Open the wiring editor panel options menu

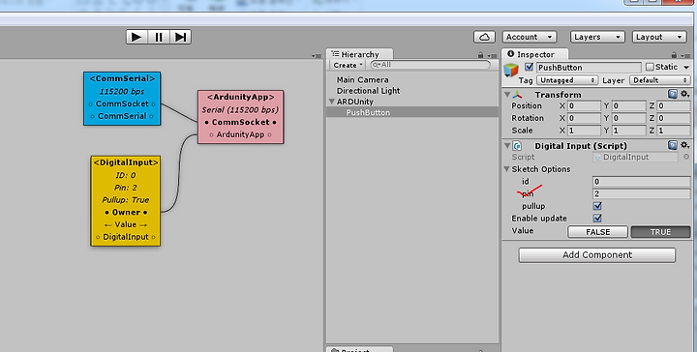click(317, 56)
